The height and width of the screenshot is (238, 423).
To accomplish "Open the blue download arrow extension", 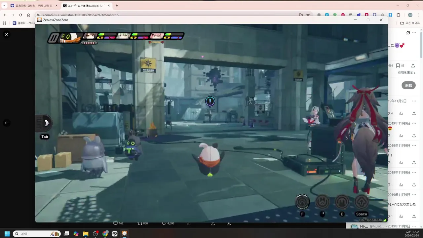I will pos(390,15).
